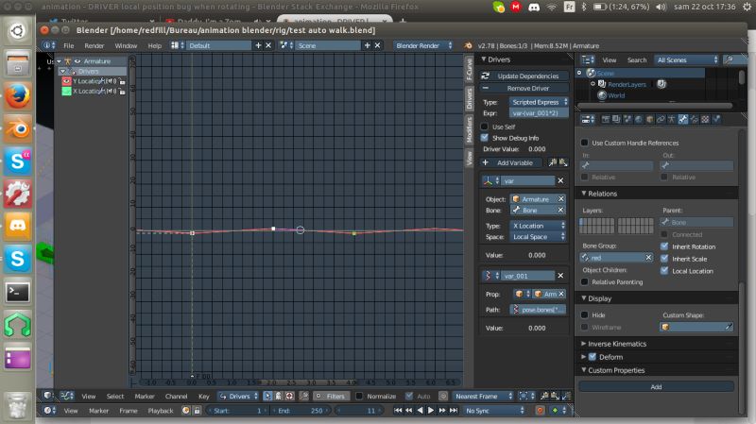Open the File menu
This screenshot has width=756, height=424.
[69, 45]
